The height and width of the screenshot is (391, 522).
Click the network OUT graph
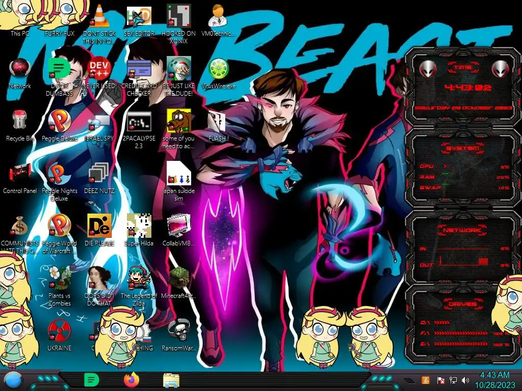[464, 262]
